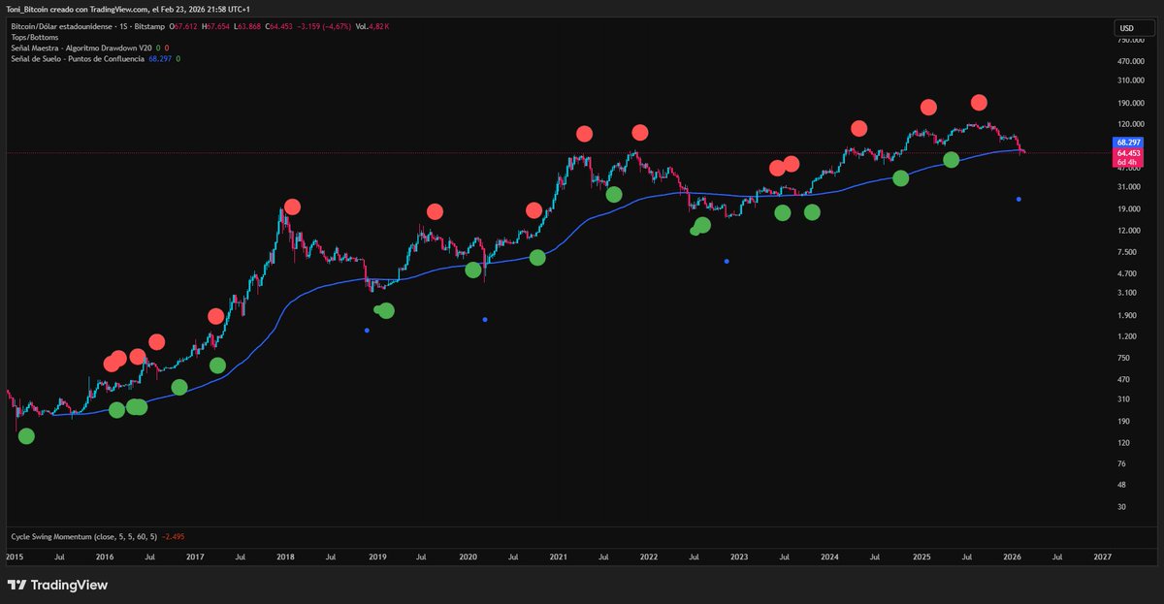1164x604 pixels.
Task: Click the 19.000 price axis value
Action: click(1127, 208)
